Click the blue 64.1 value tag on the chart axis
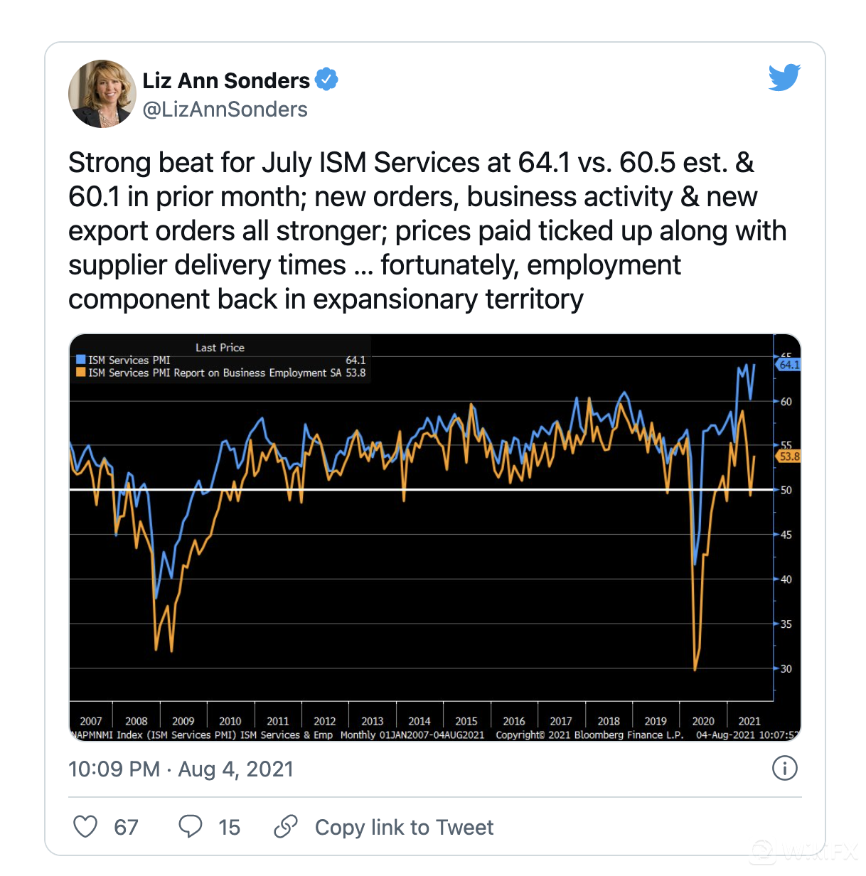The height and width of the screenshot is (876, 866). [789, 365]
